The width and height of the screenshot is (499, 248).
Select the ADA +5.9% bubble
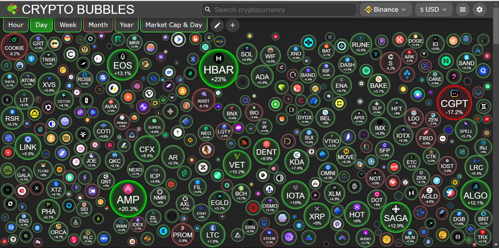point(262,77)
